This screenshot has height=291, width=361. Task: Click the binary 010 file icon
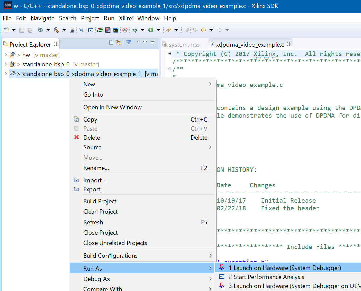tap(72, 30)
